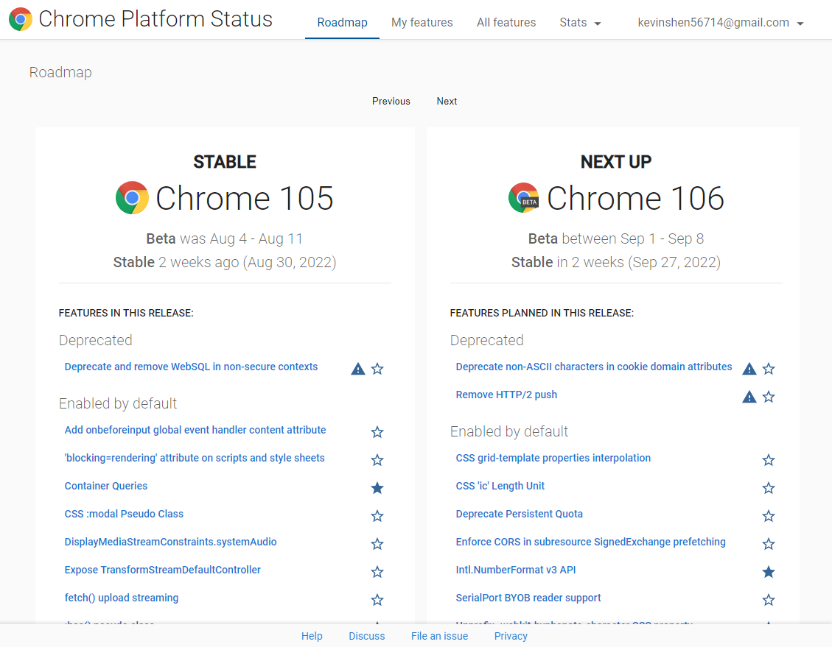This screenshot has width=832, height=647.
Task: Star the CSS 'ic' Length Unit feature
Action: coord(769,488)
